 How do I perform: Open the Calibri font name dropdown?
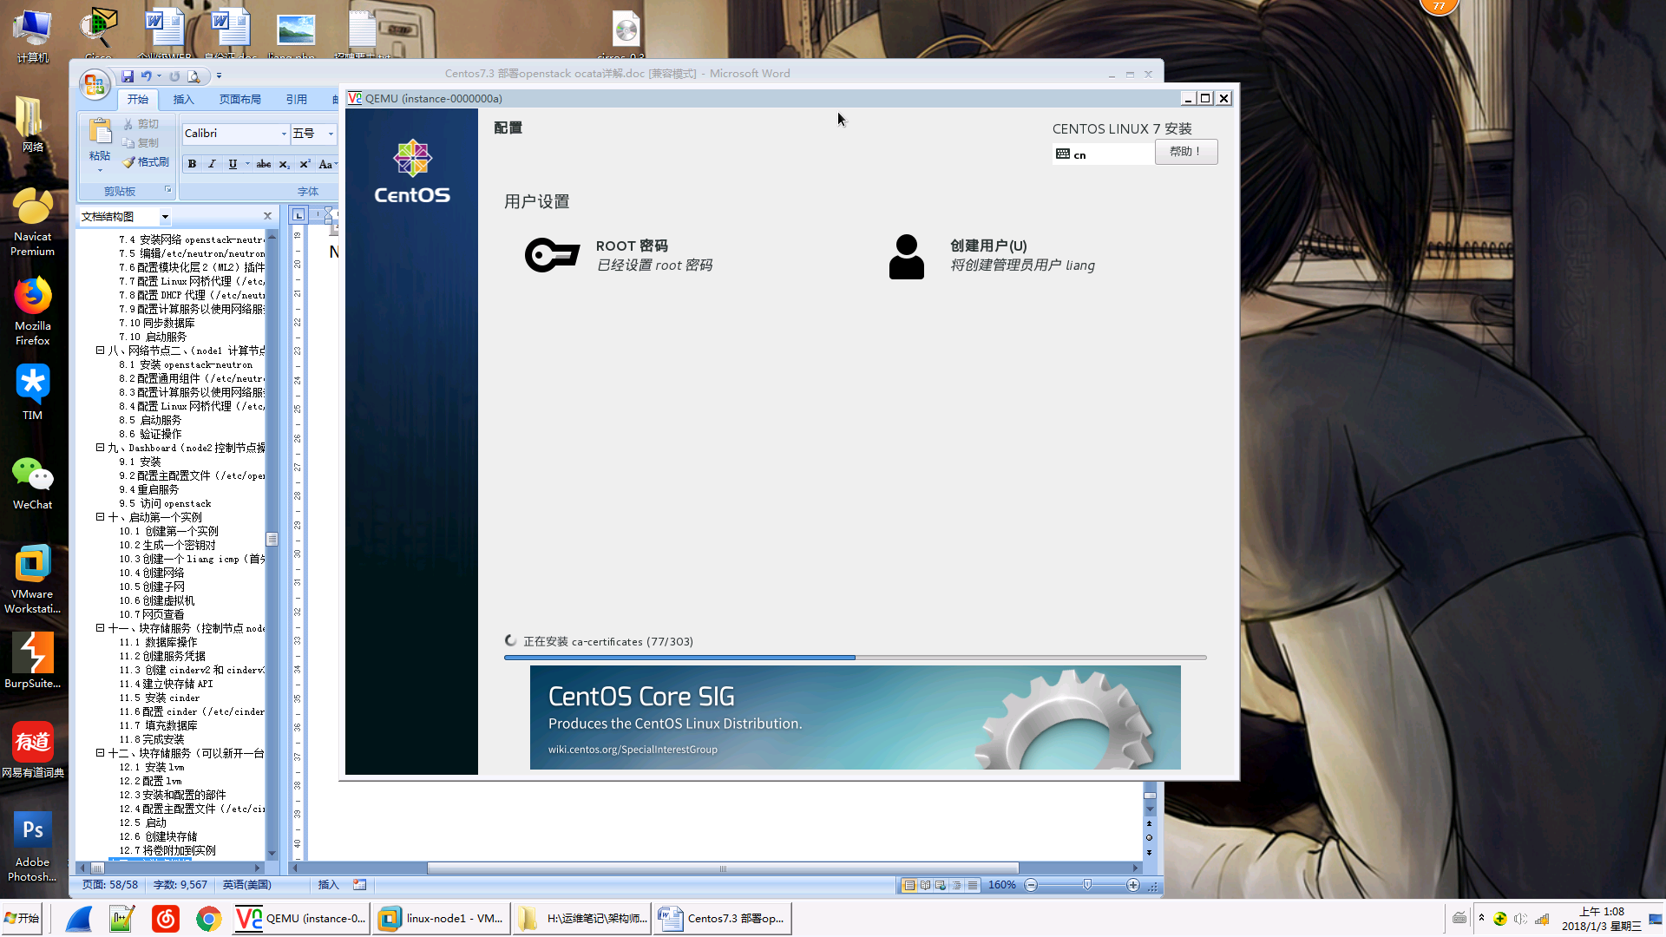(284, 134)
